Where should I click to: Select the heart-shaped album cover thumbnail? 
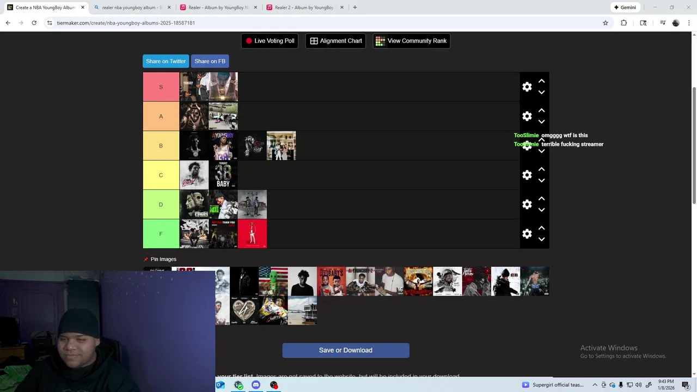244,310
